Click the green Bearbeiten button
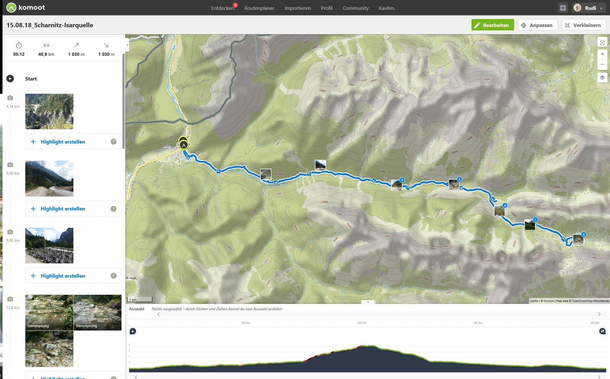The width and height of the screenshot is (610, 379). [x=492, y=25]
